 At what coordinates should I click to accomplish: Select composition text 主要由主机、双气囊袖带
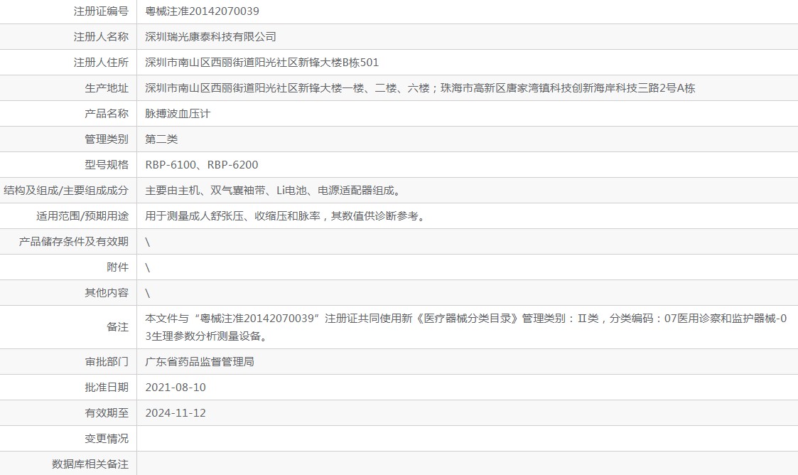(x=274, y=191)
